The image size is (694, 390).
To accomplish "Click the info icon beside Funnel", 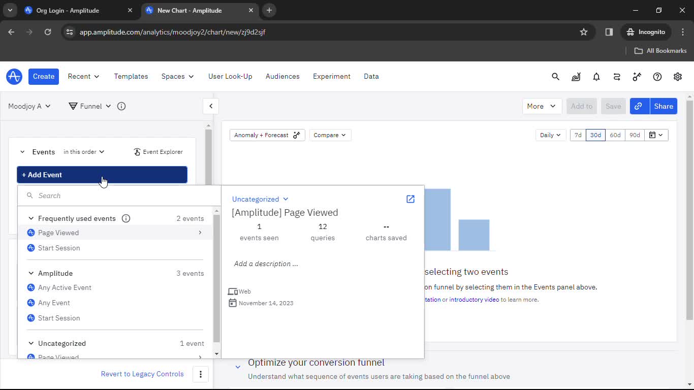I will 121,106.
